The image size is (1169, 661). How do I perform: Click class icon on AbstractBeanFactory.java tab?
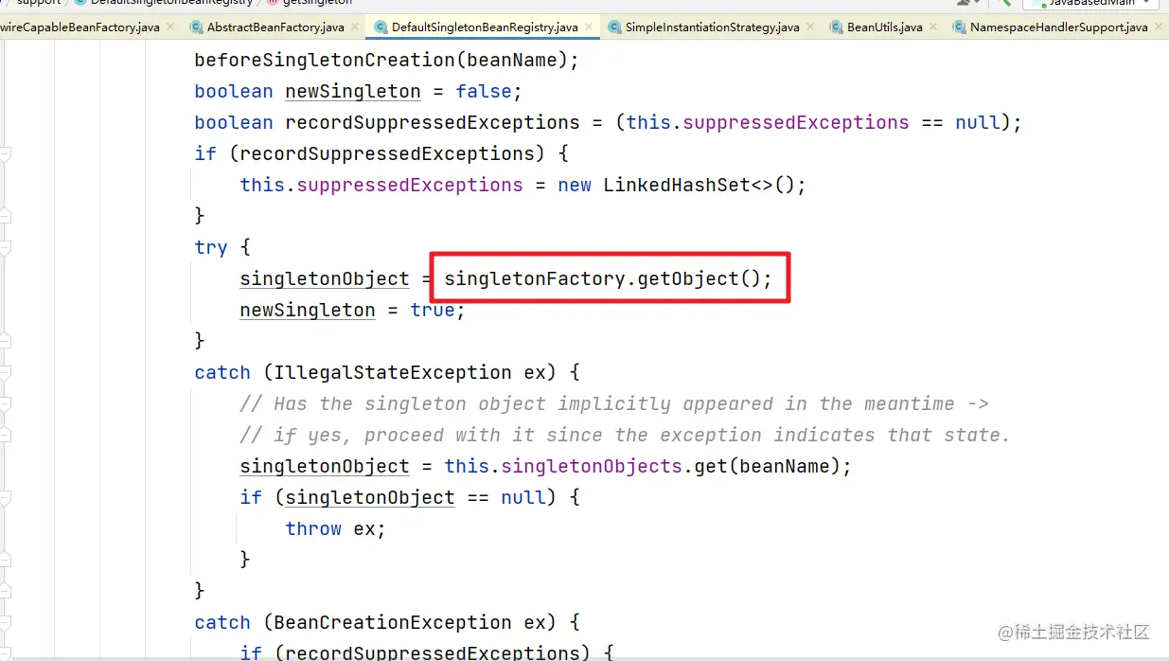[x=196, y=27]
